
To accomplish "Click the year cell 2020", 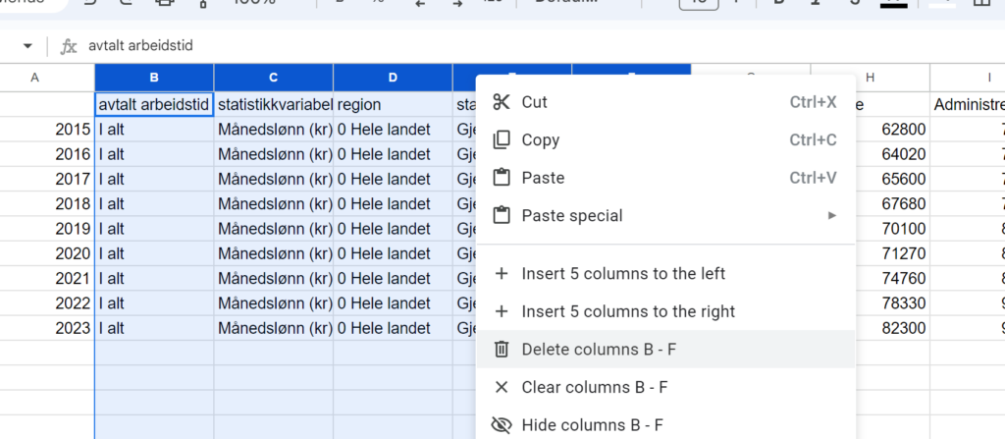I will [47, 253].
